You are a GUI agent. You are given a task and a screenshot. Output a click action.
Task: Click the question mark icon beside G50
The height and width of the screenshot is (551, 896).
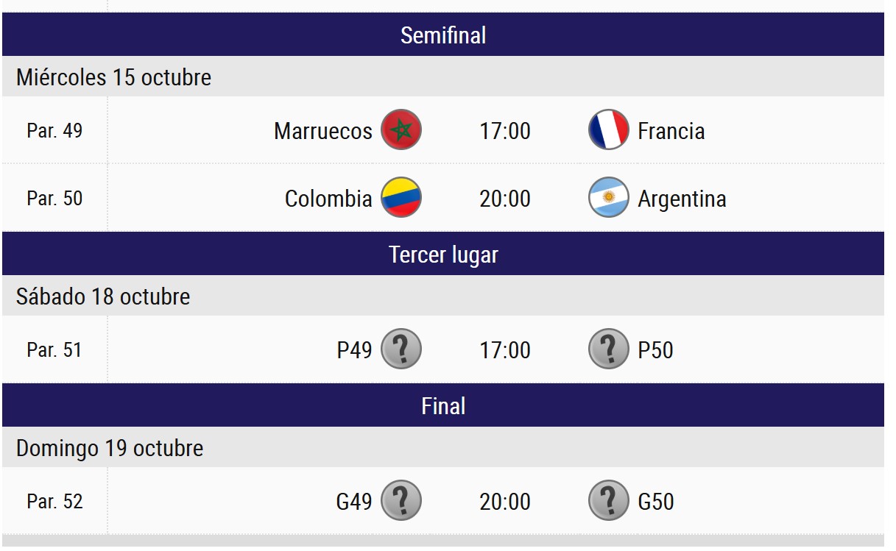point(609,501)
